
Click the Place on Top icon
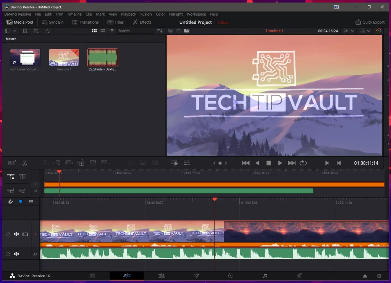pos(93,163)
